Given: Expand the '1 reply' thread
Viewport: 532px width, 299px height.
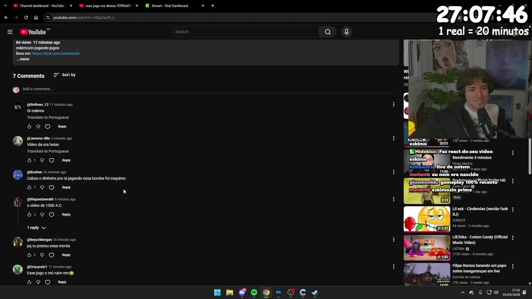Looking at the screenshot, I should tap(37, 228).
